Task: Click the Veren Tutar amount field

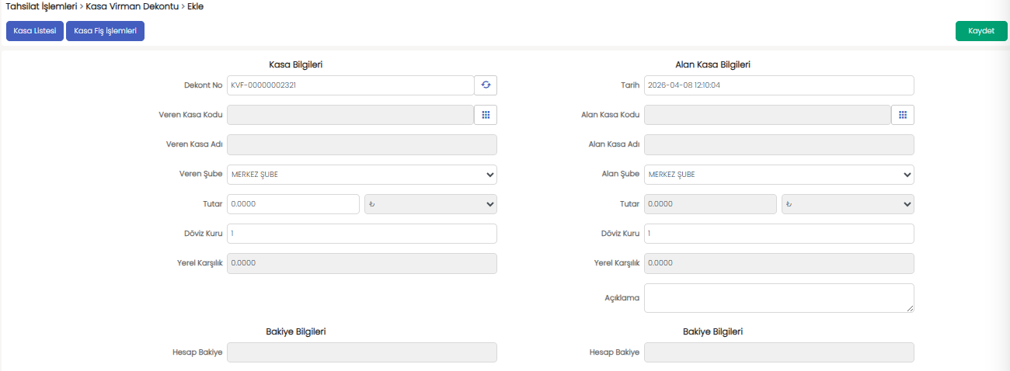Action: click(293, 204)
